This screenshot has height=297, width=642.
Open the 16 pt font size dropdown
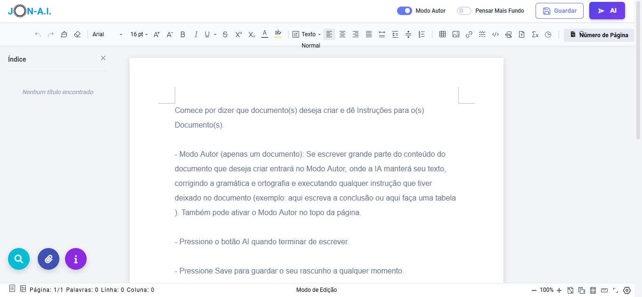[139, 34]
